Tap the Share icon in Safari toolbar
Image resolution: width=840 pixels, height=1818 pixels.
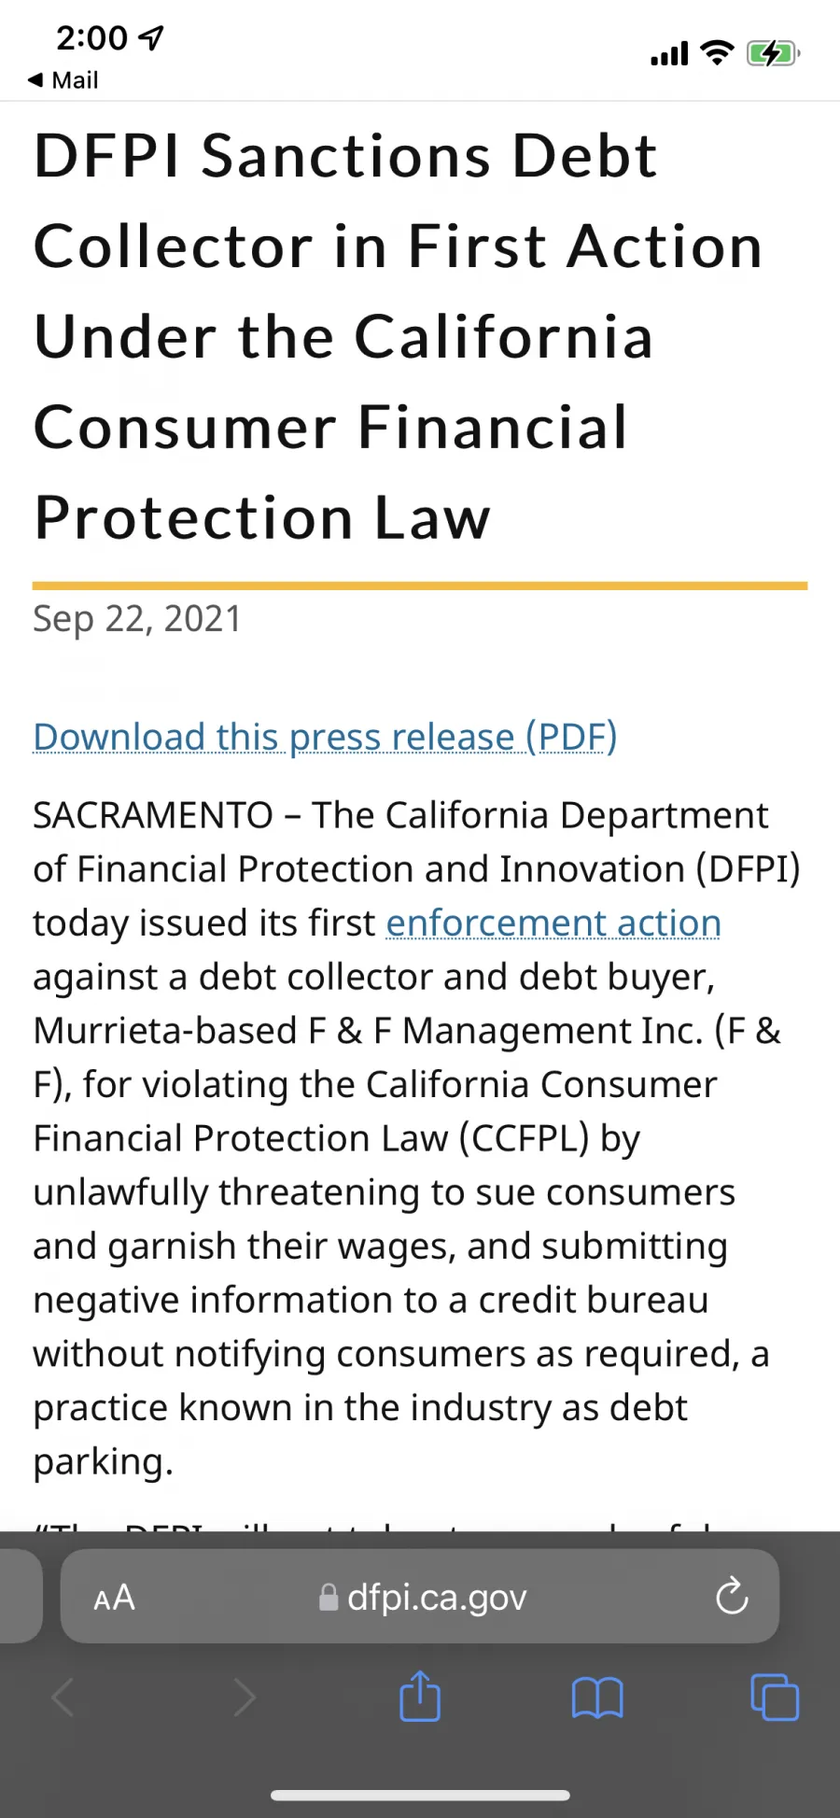tap(420, 1696)
